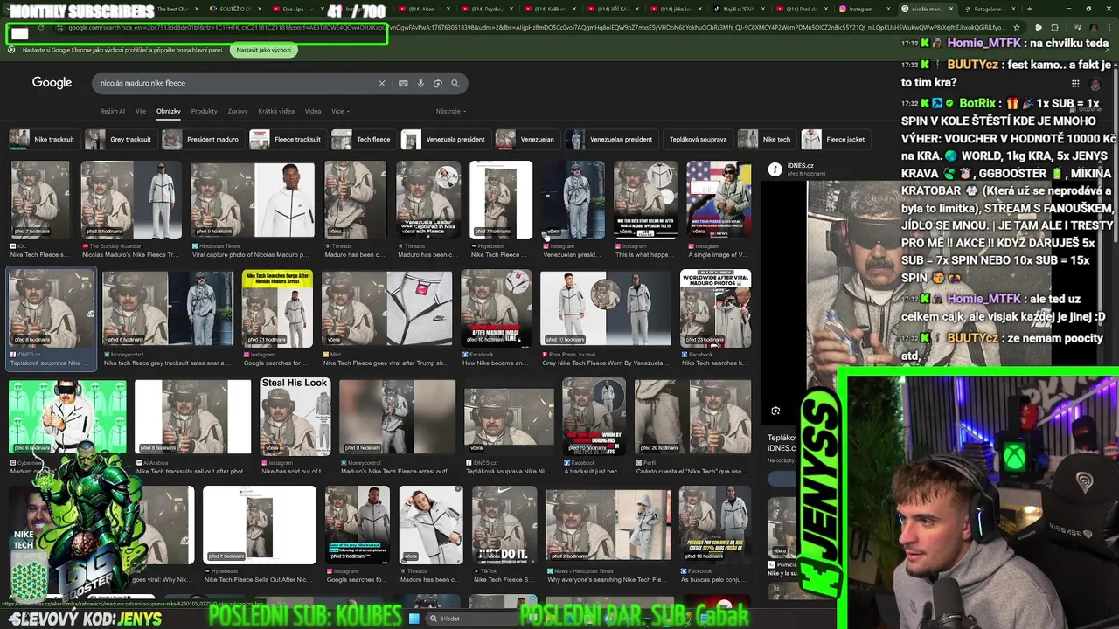Click the Chrome address bar URL
Viewport: 1119px width, 629px height.
point(525,28)
